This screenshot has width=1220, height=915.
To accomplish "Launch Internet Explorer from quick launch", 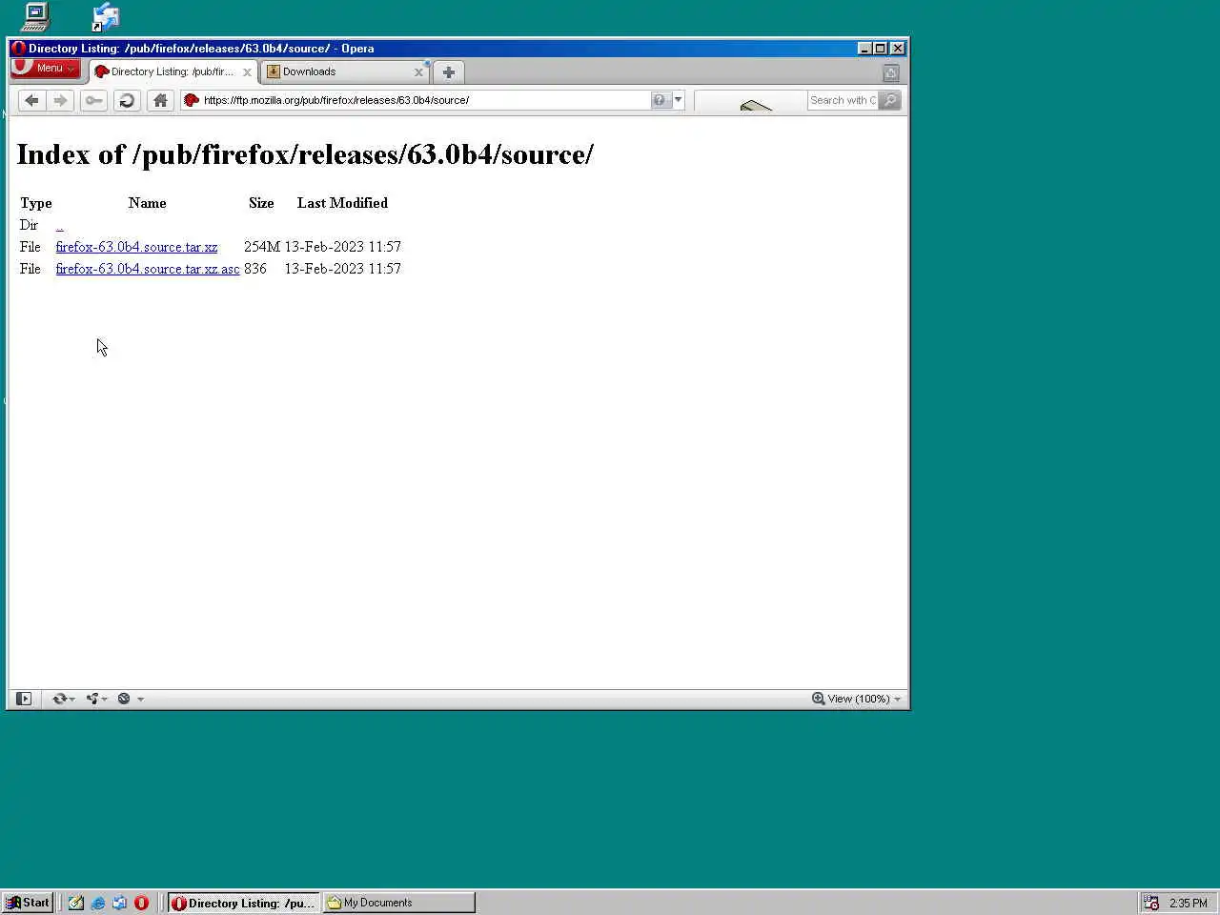I will click(98, 903).
